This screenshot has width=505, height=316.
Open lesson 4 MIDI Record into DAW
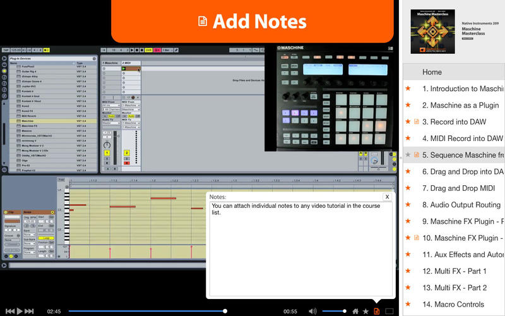[x=463, y=138]
